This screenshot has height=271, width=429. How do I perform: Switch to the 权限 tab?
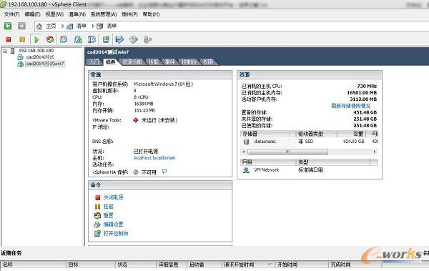click(208, 62)
